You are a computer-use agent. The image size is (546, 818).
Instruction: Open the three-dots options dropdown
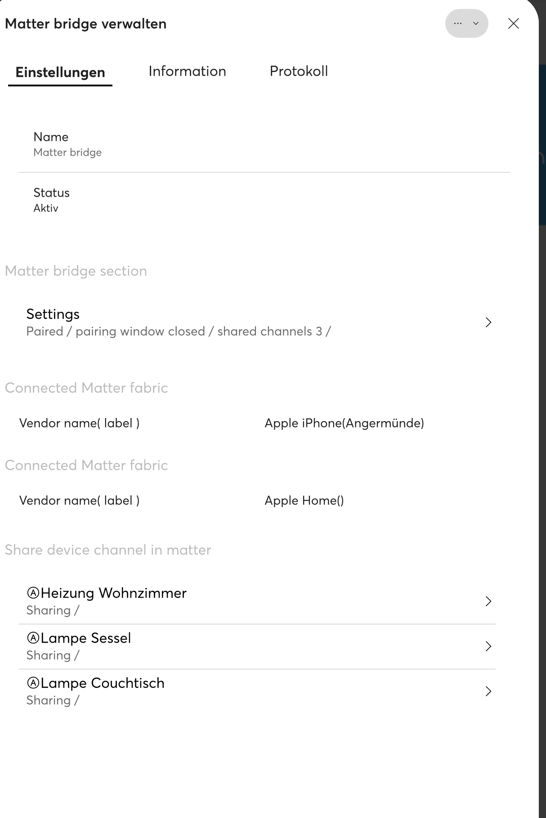pyautogui.click(x=458, y=23)
